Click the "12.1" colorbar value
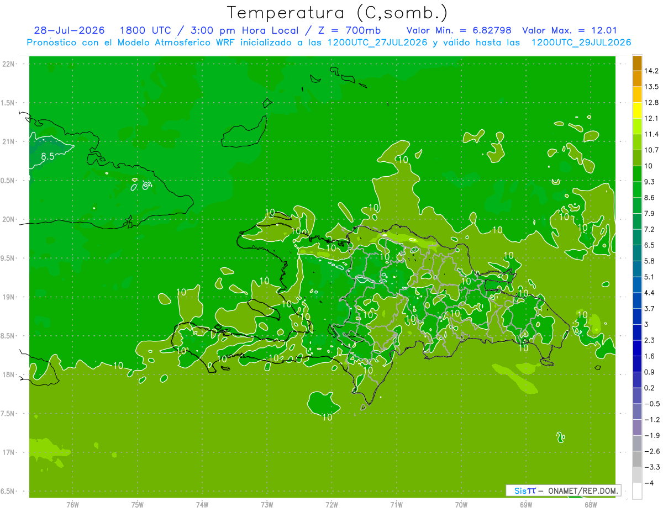Image resolution: width=663 pixels, height=512 pixels. pos(651,118)
